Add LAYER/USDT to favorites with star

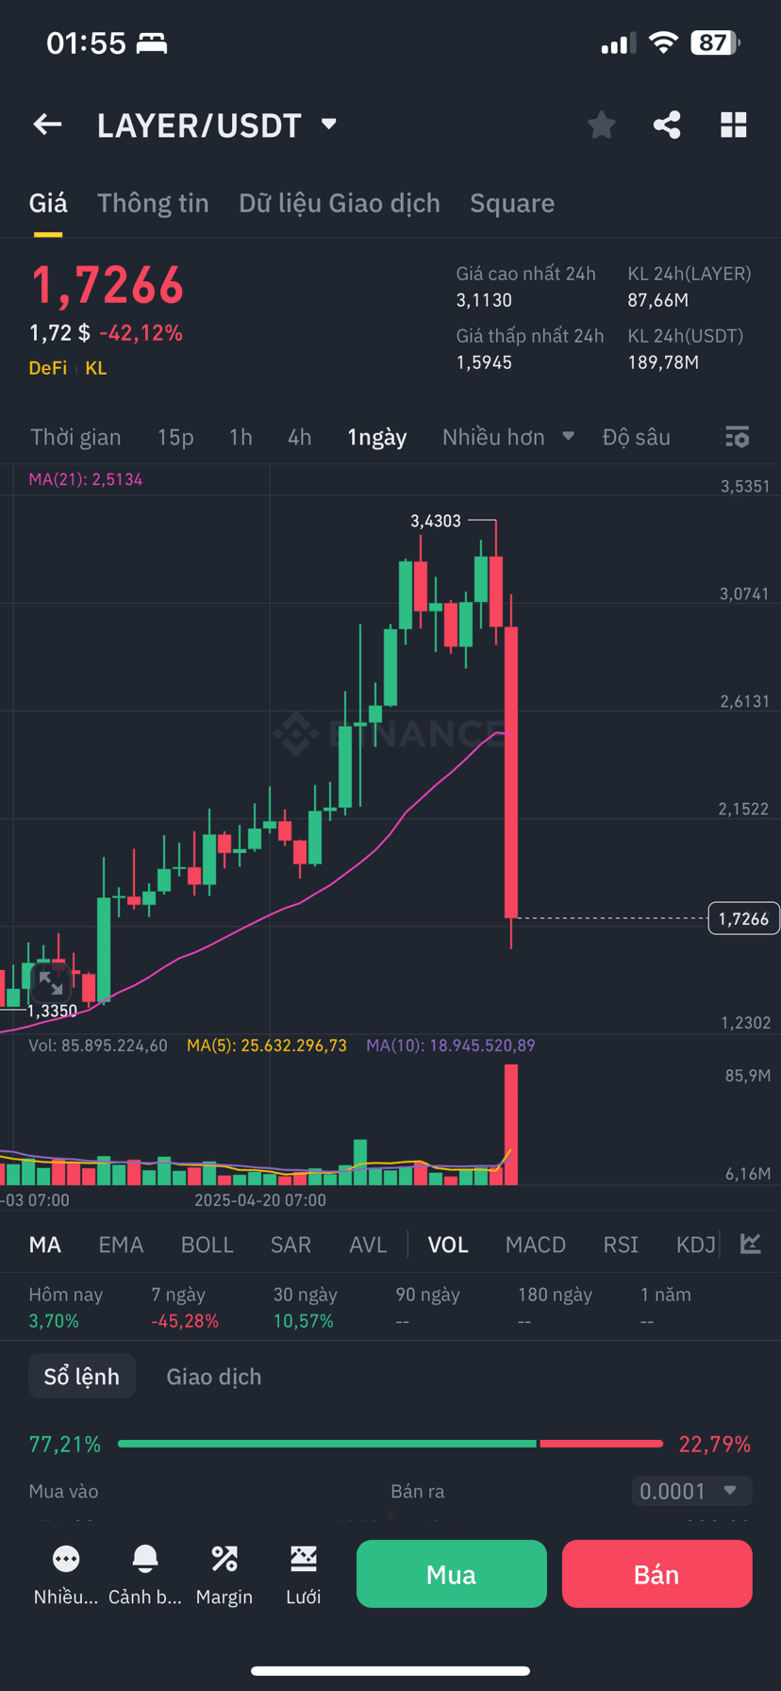[601, 125]
